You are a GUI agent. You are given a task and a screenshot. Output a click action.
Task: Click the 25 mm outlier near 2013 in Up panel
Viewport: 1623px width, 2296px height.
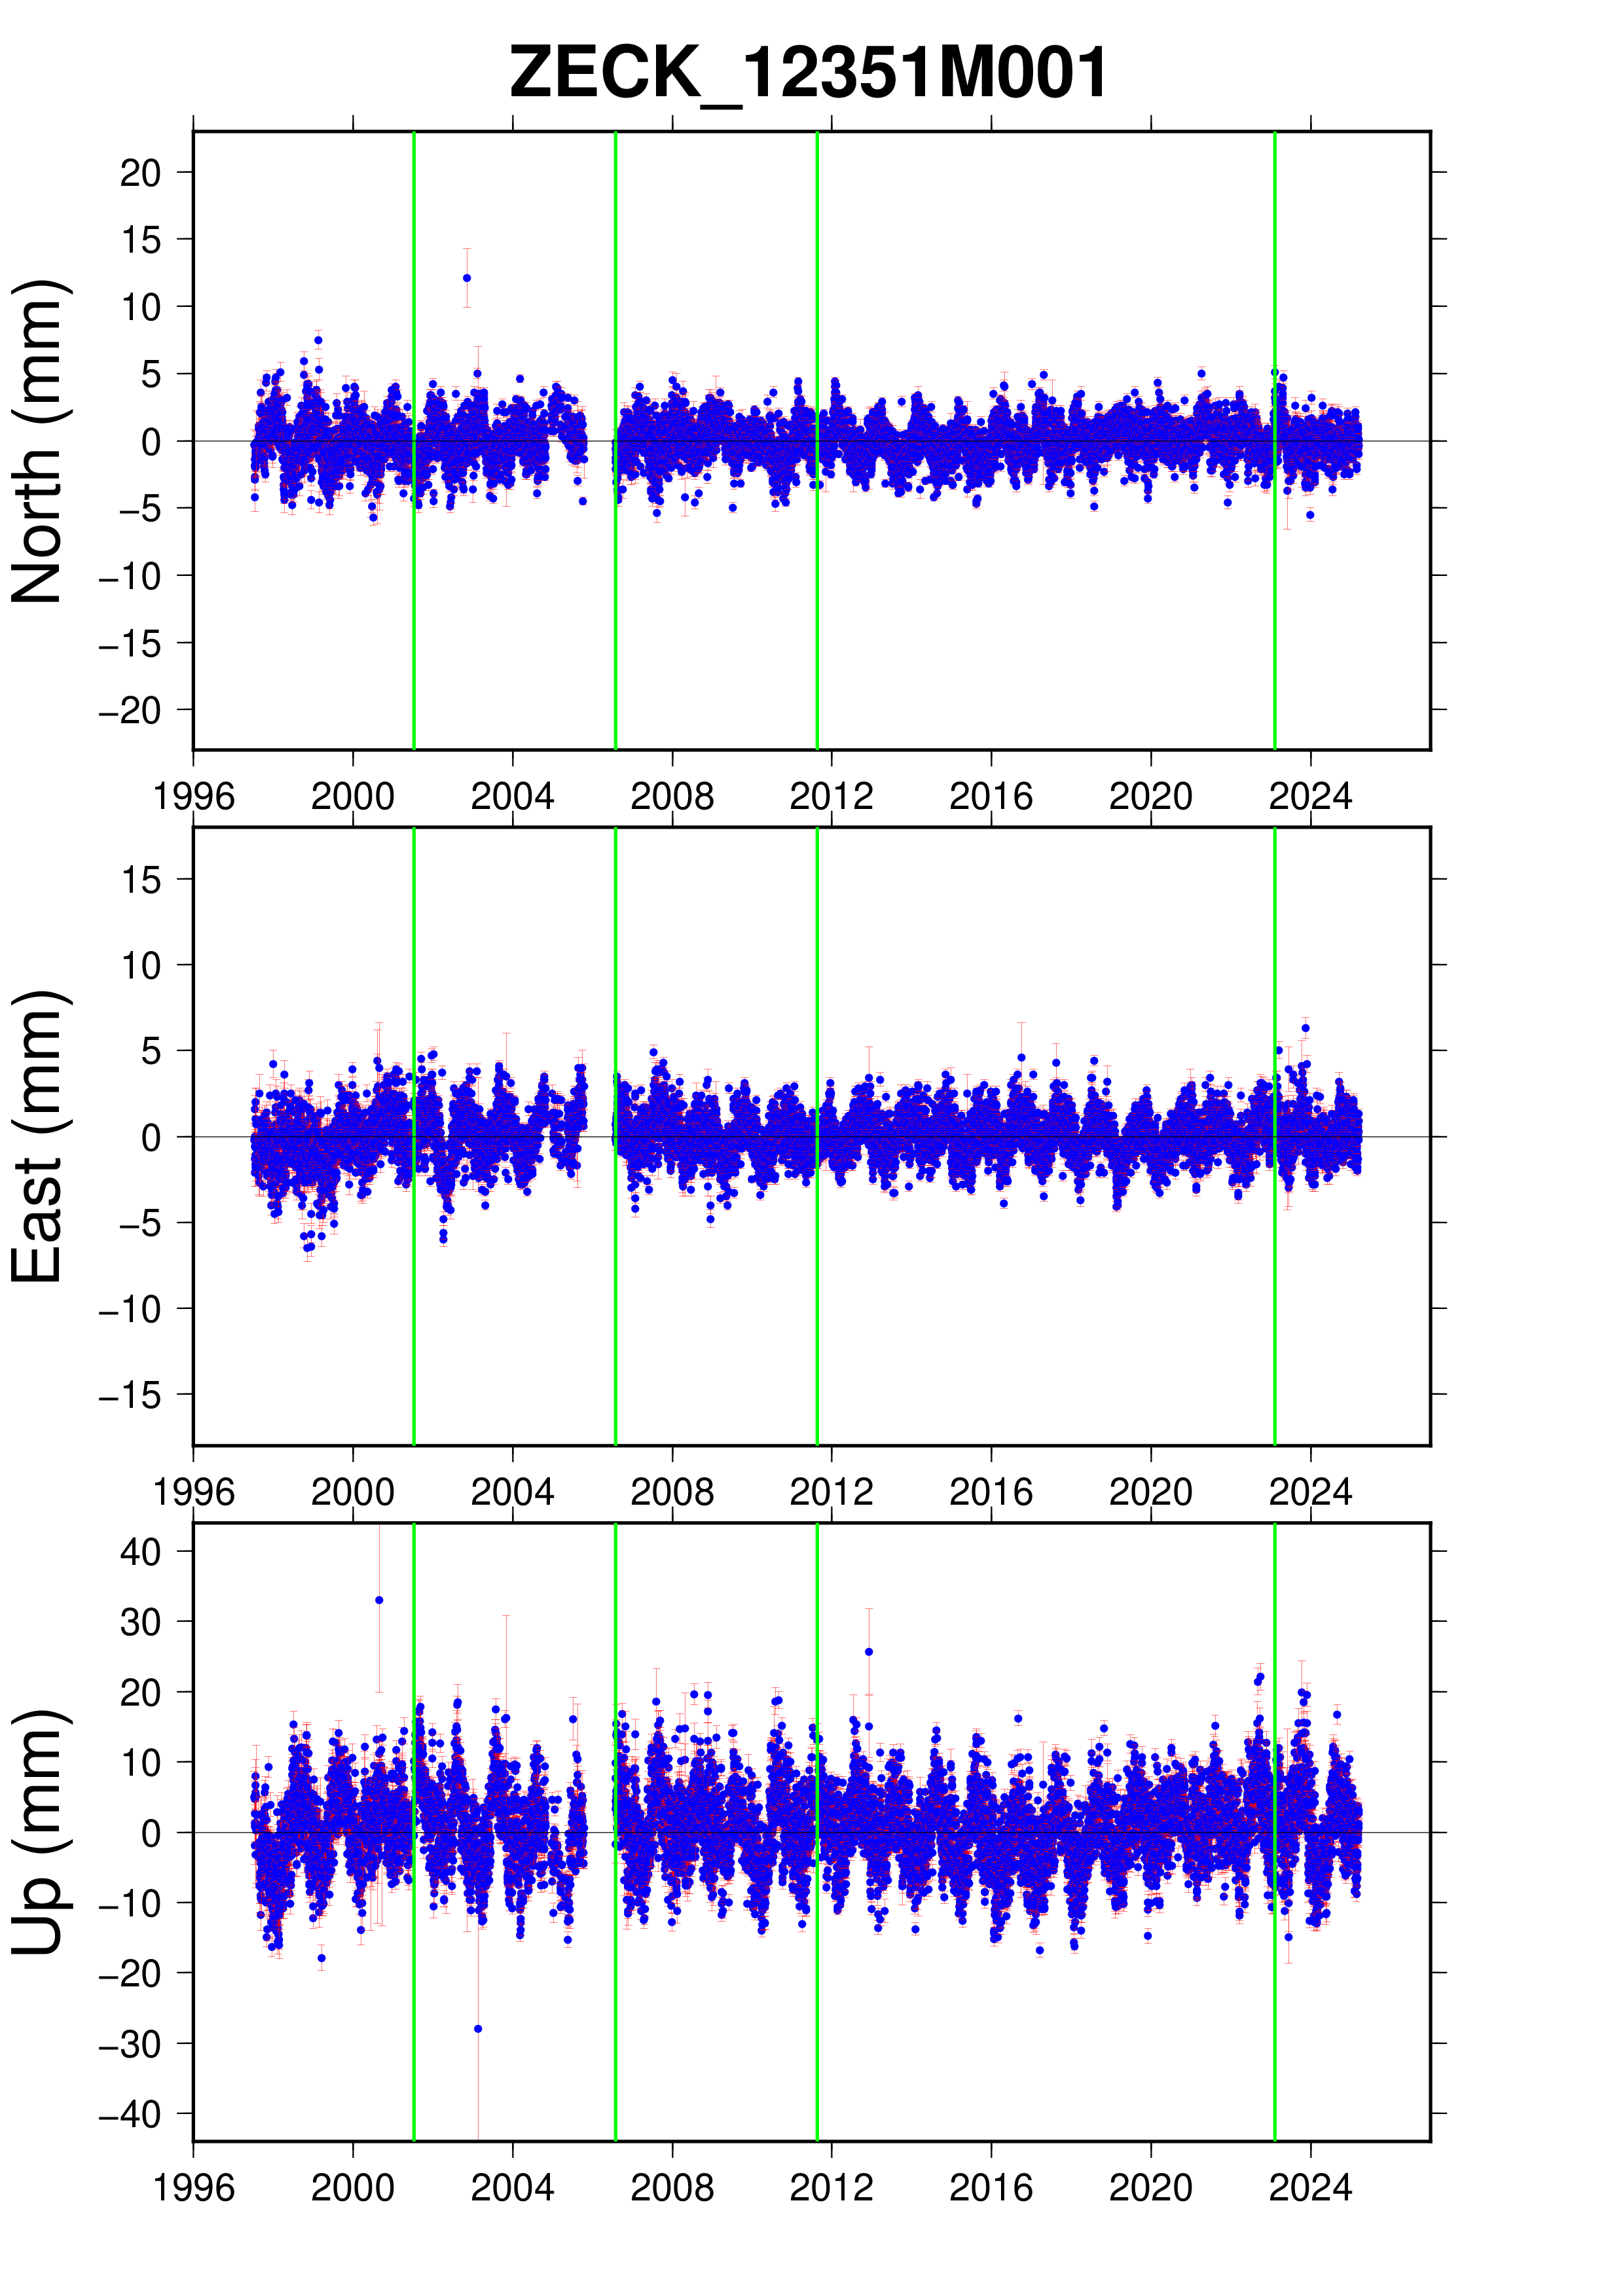click(869, 1652)
